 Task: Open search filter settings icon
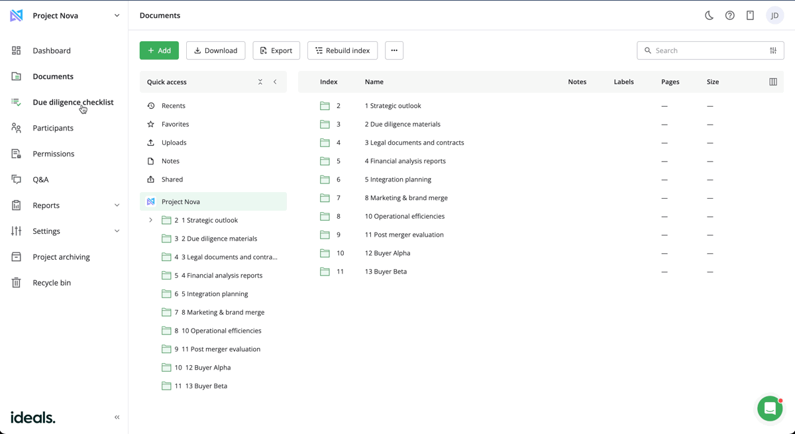point(773,50)
